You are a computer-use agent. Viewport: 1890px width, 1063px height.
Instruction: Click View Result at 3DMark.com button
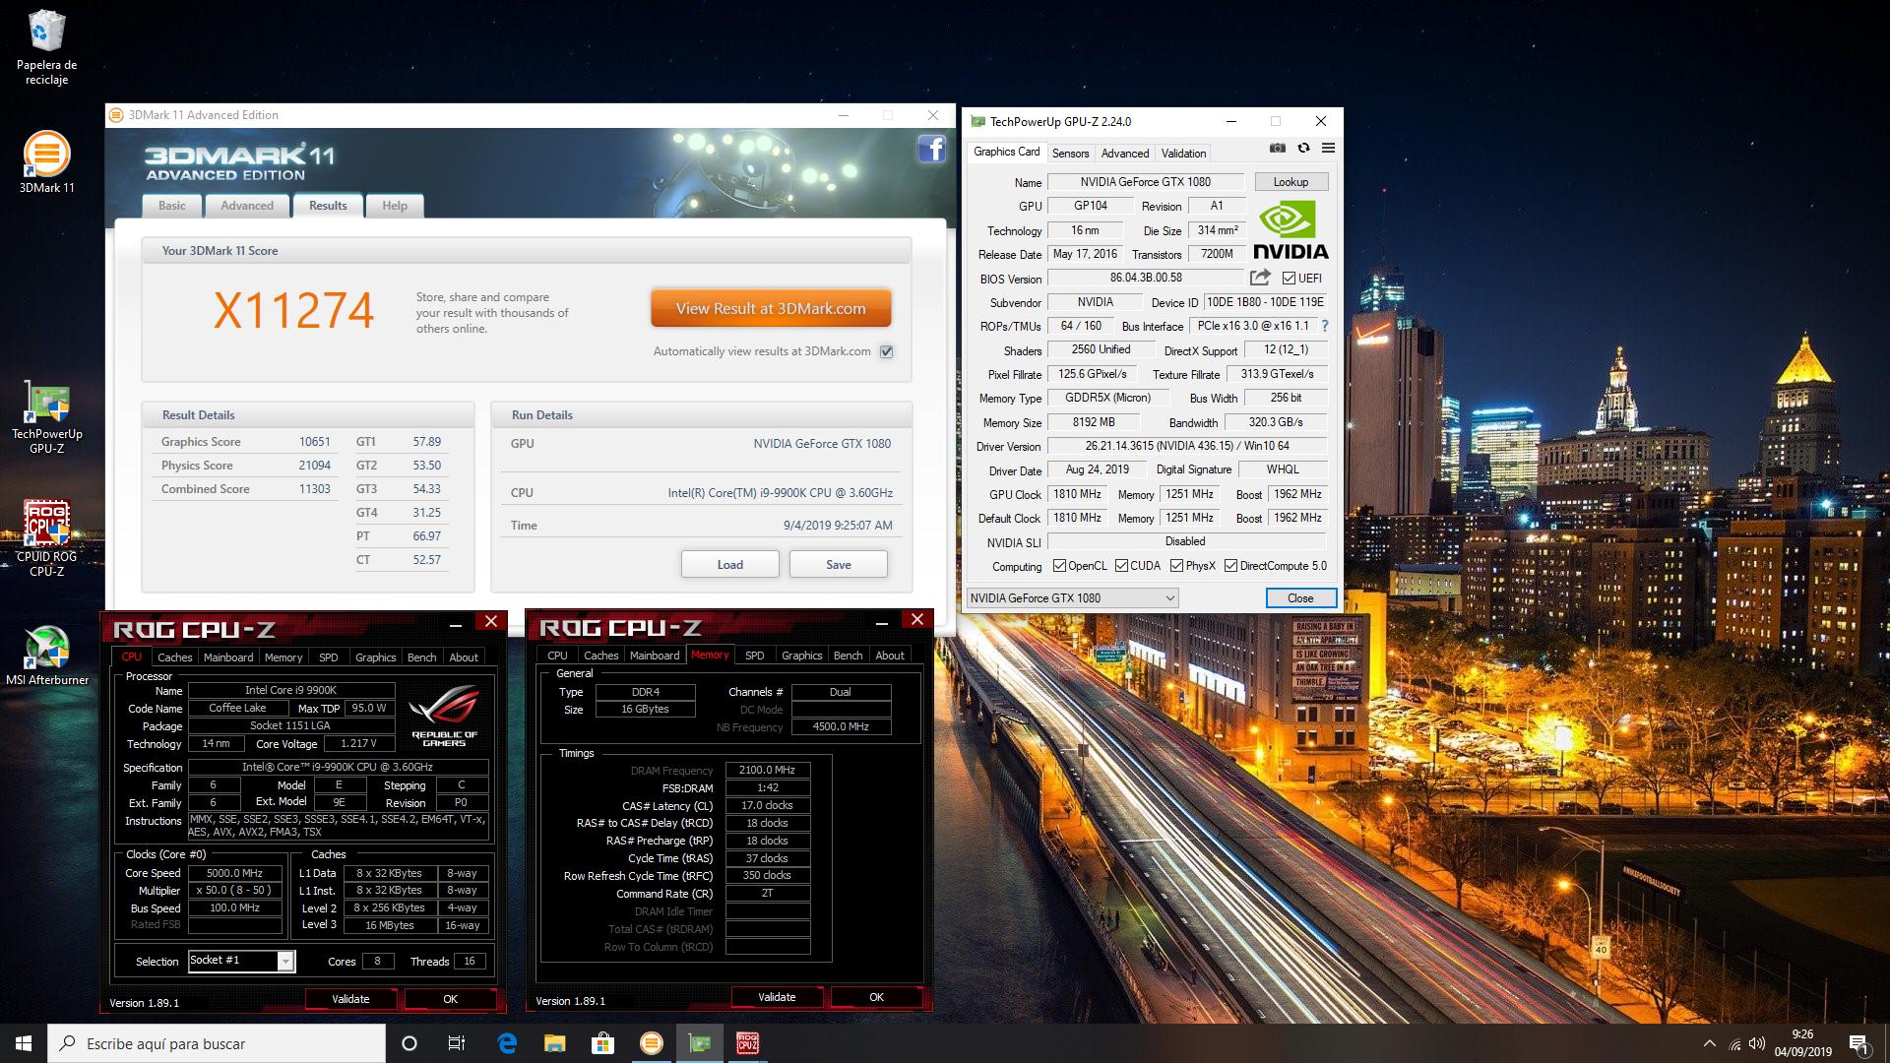(771, 308)
